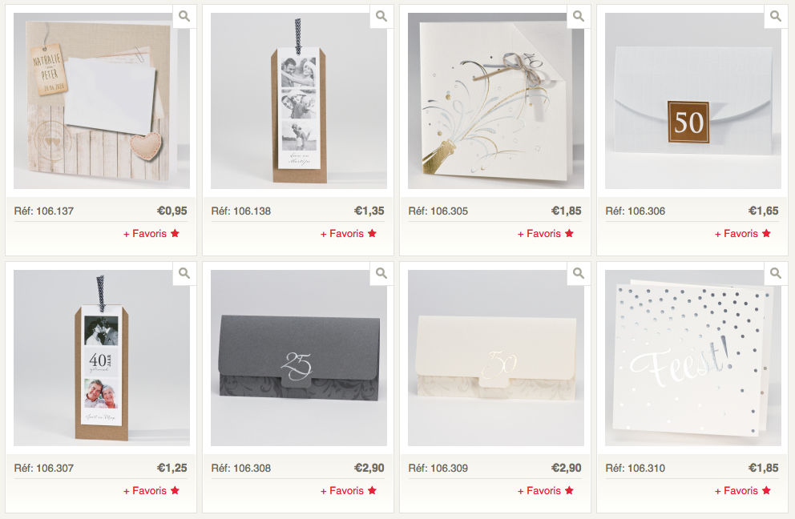This screenshot has height=519, width=795.
Task: Click the Favoris star for card 106.307
Action: pyautogui.click(x=175, y=490)
